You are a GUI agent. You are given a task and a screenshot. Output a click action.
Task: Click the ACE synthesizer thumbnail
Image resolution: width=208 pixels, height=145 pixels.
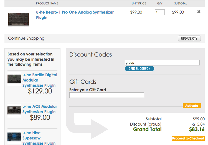pos(14,111)
